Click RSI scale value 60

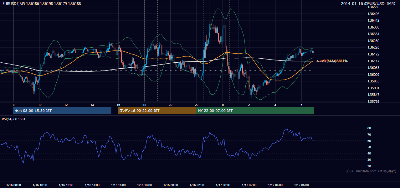[x=369, y=141]
